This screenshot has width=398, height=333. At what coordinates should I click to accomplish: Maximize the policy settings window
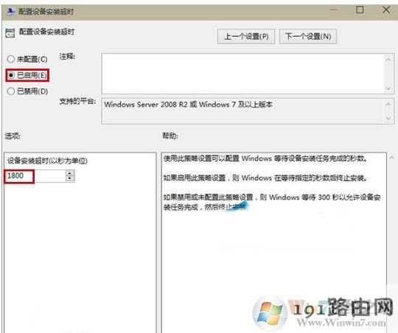(360, 10)
